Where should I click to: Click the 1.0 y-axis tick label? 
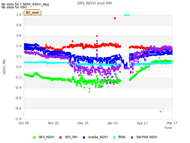coord(19,15)
